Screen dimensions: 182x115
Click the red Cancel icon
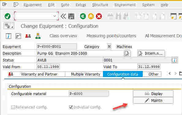(x=99, y=16)
